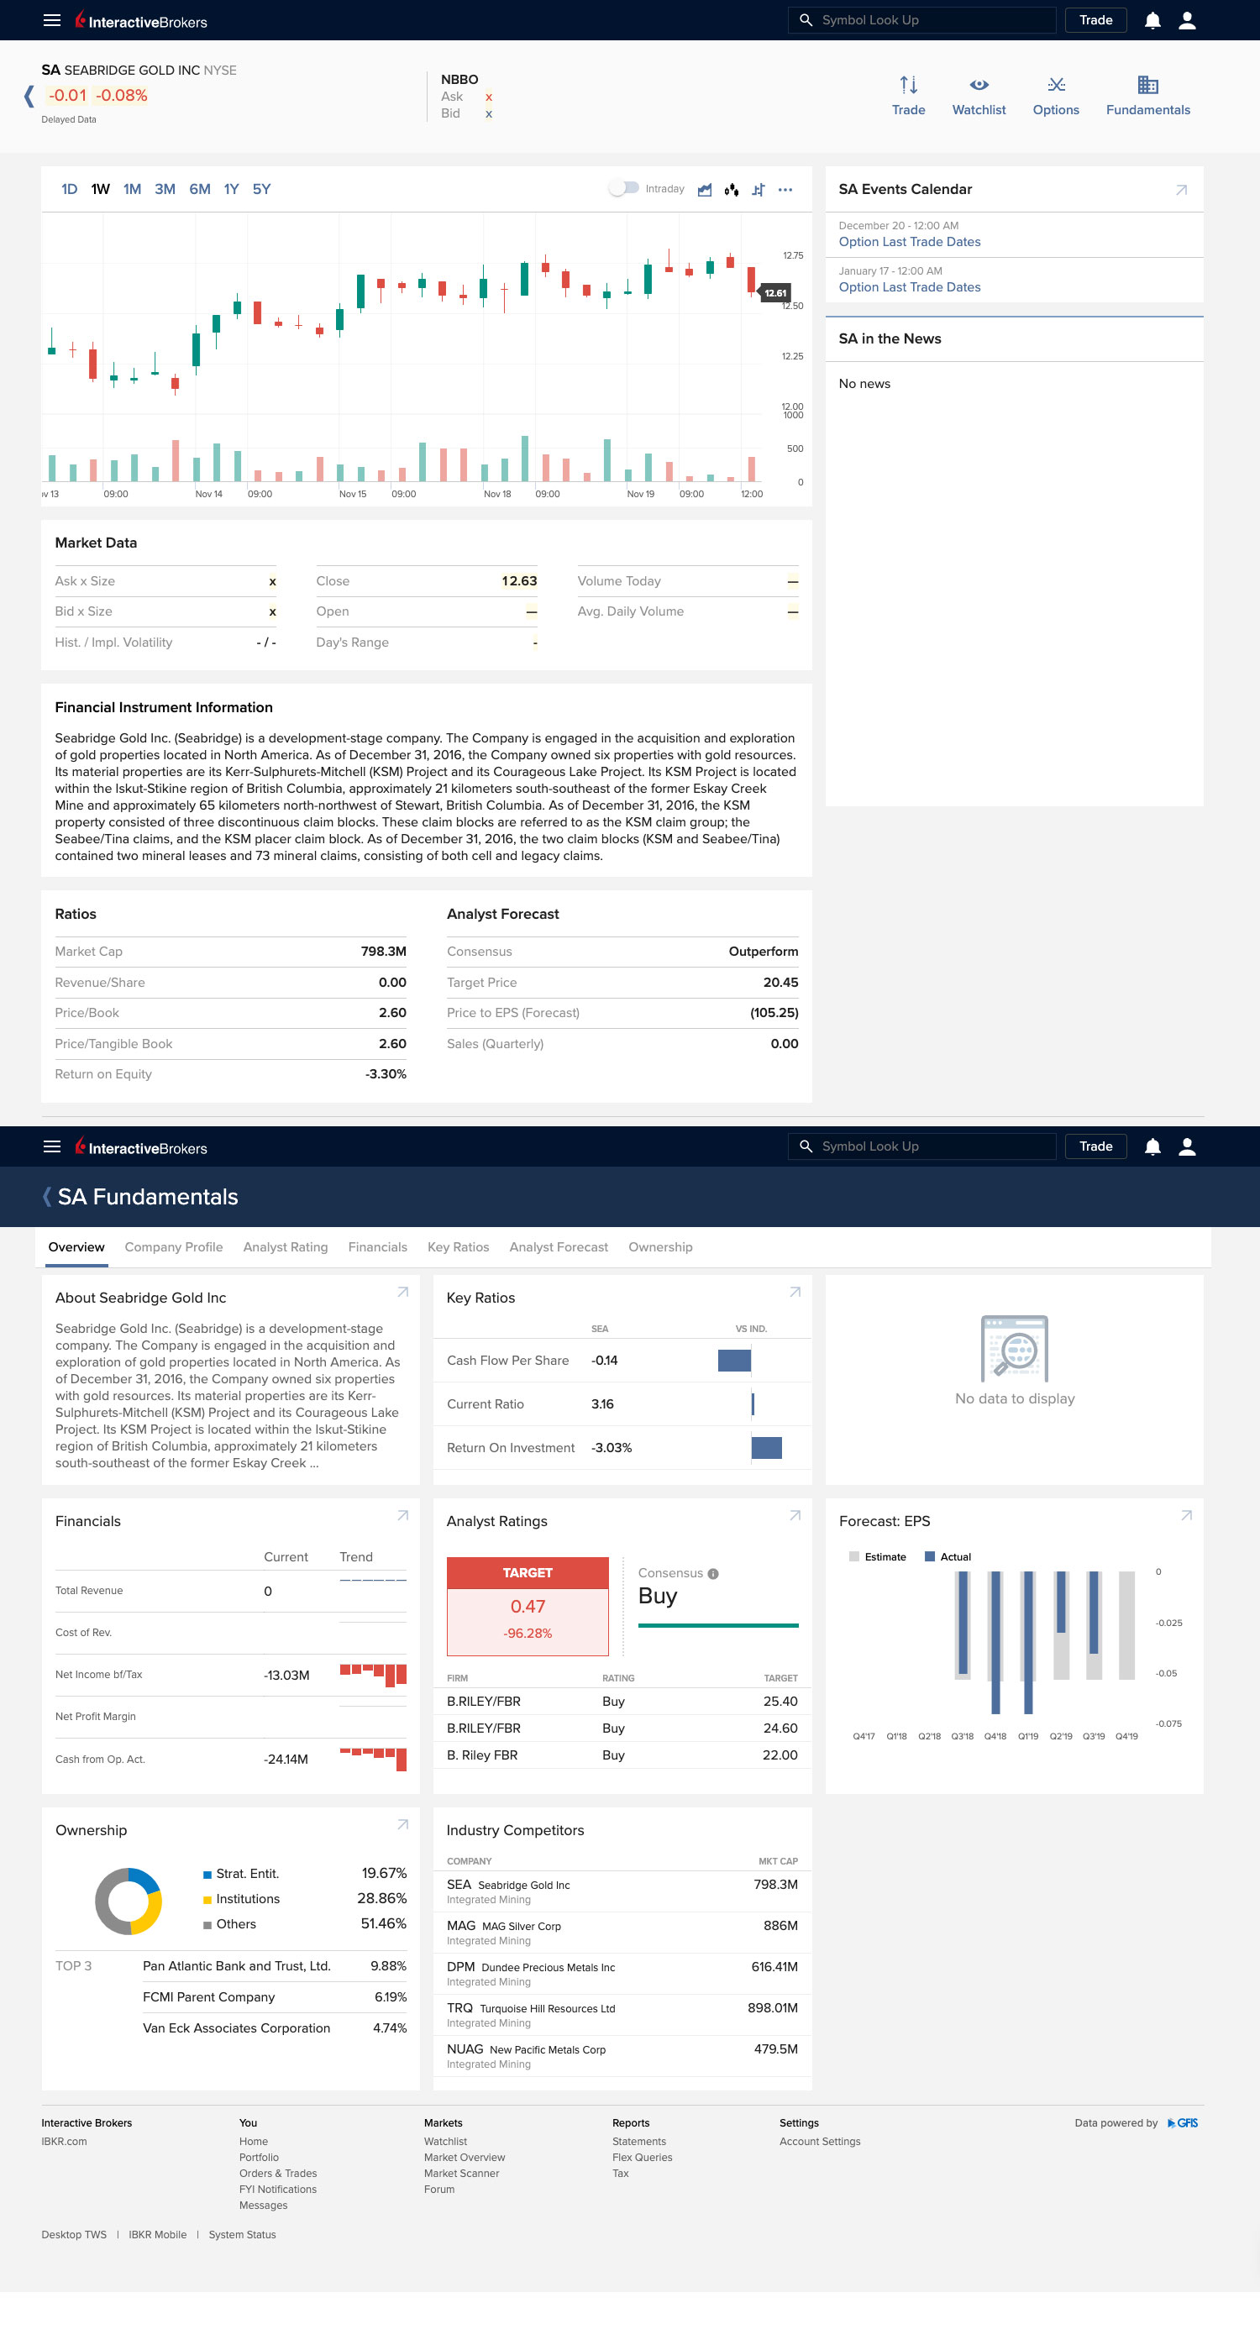Open Market Scanner footer link
Image resolution: width=1260 pixels, height=2329 pixels.
tap(461, 2173)
